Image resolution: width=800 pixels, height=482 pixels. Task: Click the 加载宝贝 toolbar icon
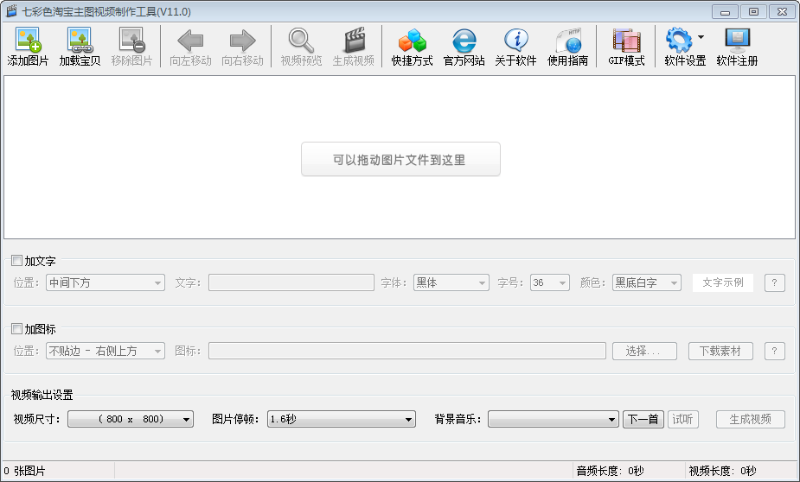tap(80, 41)
